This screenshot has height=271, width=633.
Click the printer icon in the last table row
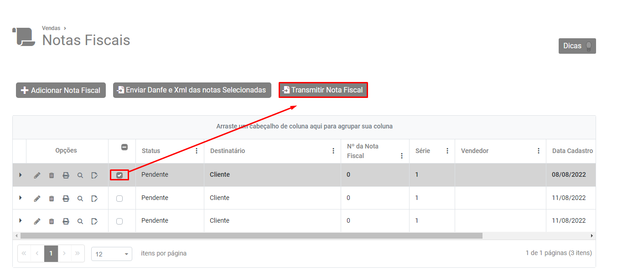click(66, 221)
